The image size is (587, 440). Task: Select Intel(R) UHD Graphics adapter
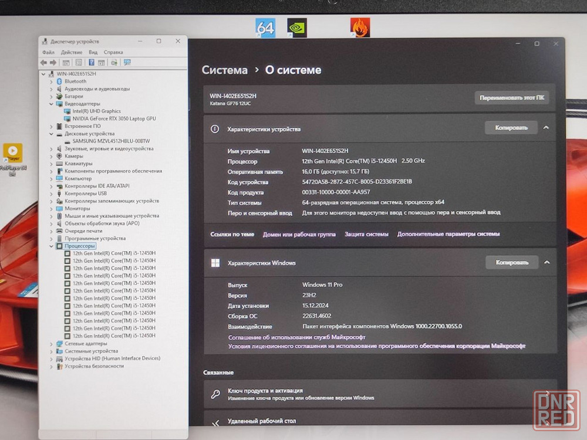coord(97,111)
